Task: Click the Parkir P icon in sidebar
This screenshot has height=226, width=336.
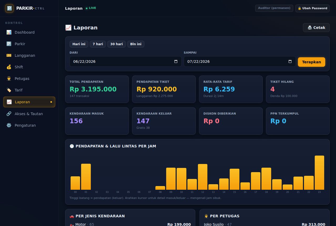Action: click(9, 44)
